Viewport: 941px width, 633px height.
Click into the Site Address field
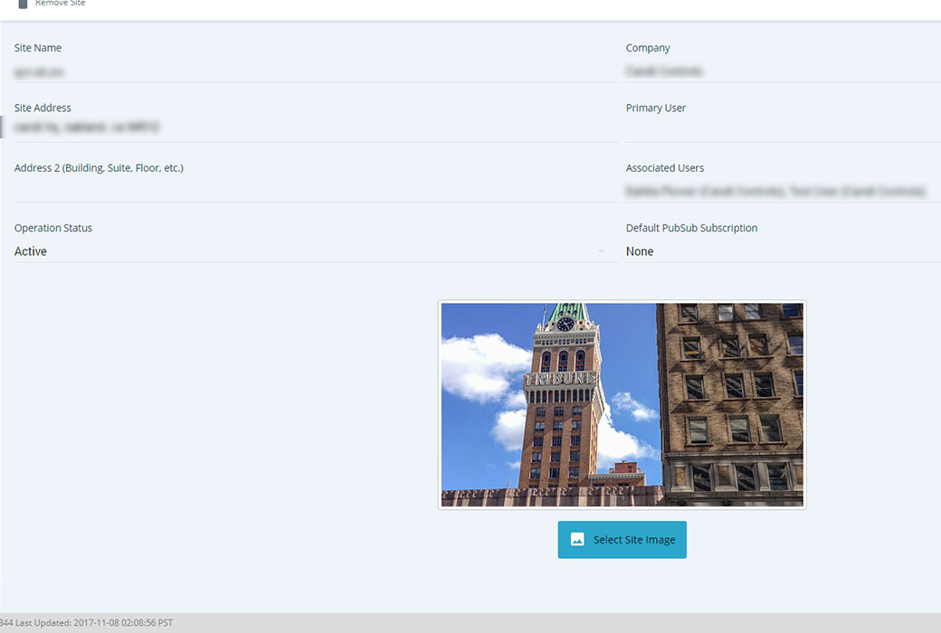coord(316,128)
